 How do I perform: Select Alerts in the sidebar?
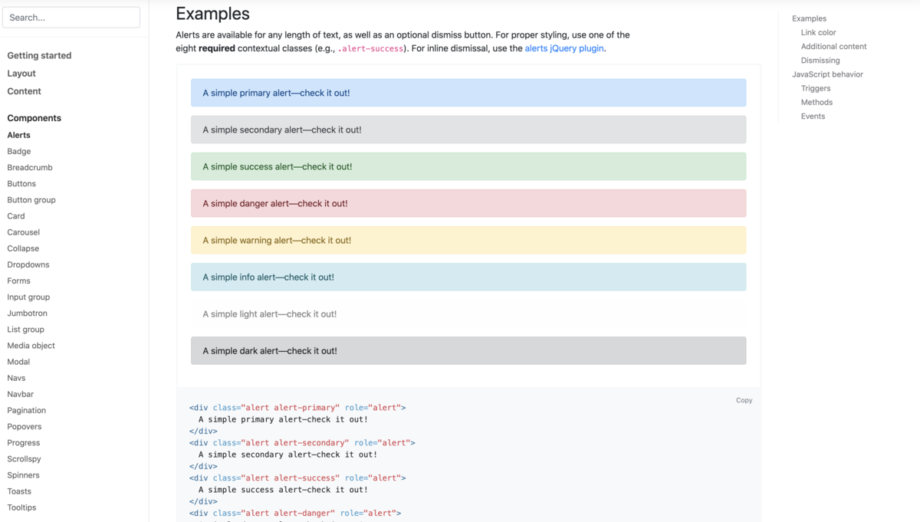(x=19, y=135)
